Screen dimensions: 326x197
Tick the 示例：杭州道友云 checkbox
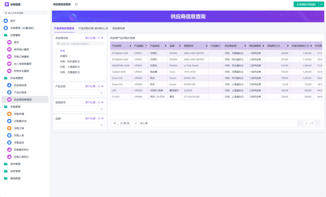coord(57,61)
